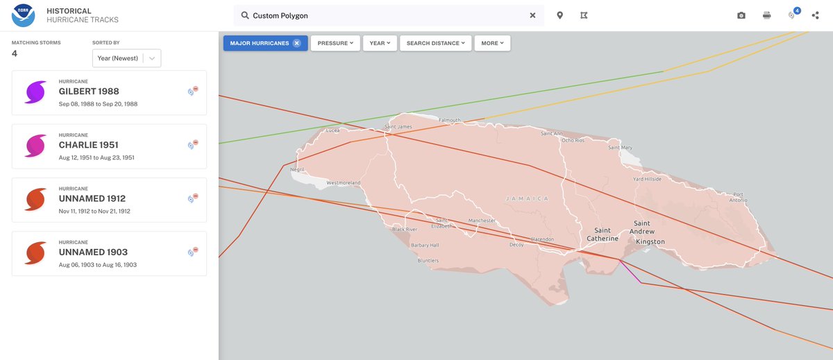Open the Gilbert 1988 storm card
This screenshot has width=833, height=360.
tap(109, 92)
